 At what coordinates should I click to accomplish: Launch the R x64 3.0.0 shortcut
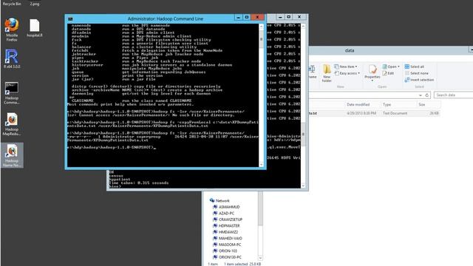point(12,58)
